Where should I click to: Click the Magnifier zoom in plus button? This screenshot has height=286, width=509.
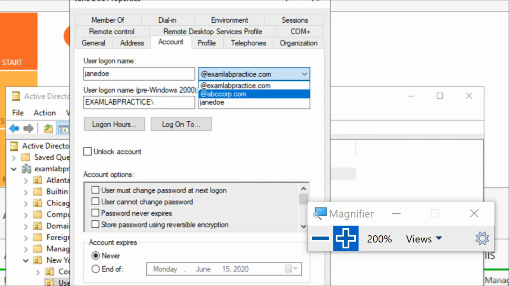(346, 238)
